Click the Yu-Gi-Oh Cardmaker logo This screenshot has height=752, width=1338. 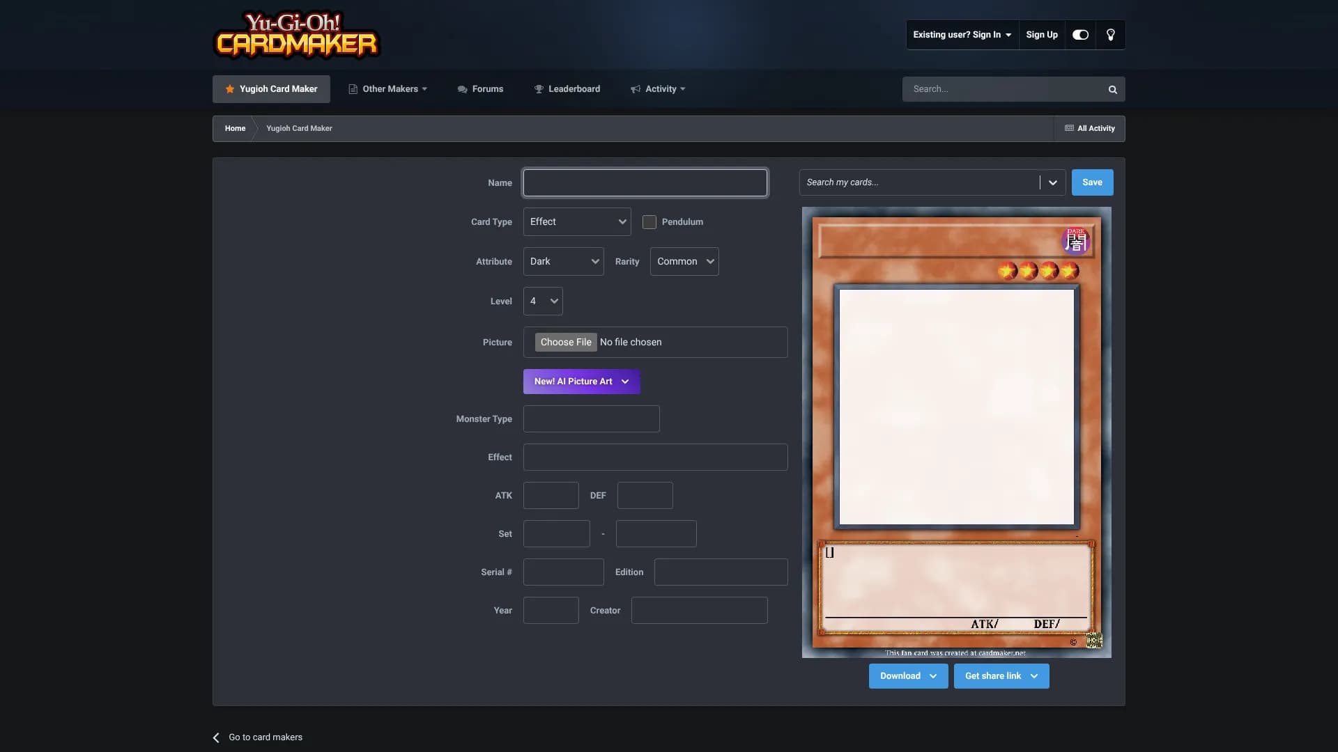click(x=295, y=35)
